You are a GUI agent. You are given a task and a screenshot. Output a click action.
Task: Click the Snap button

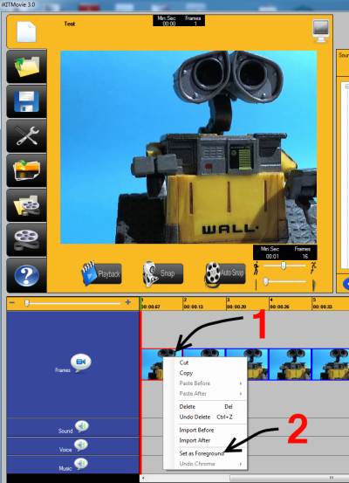(163, 273)
